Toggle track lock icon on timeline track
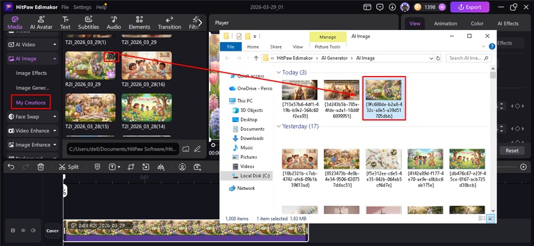The height and width of the screenshot is (246, 534). tap(13, 231)
